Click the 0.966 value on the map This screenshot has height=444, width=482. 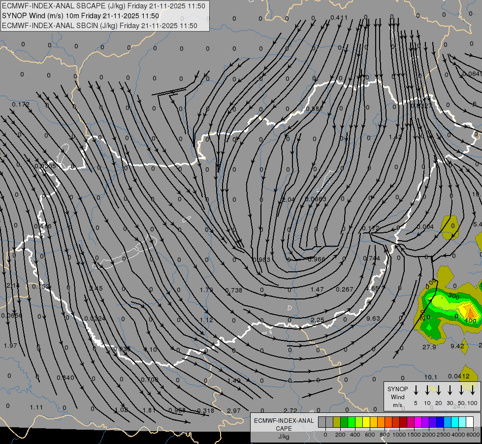[x=316, y=259]
